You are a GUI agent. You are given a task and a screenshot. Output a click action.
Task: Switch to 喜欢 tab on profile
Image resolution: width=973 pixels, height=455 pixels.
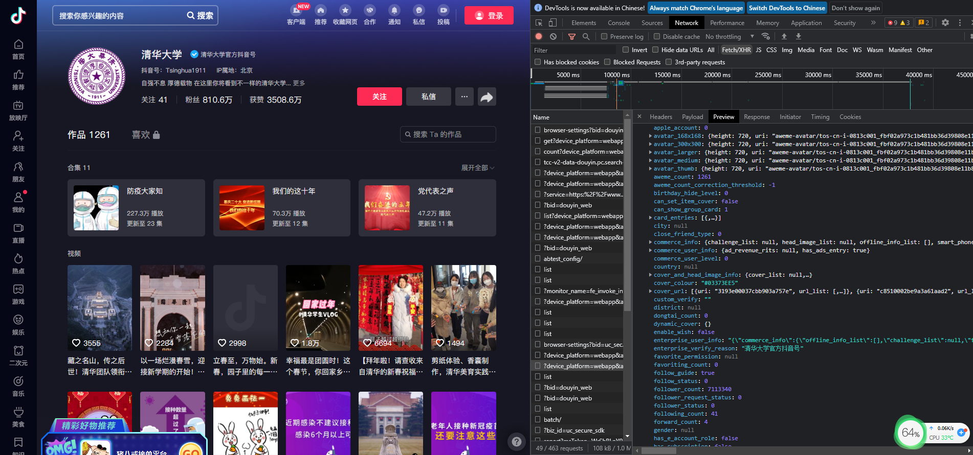point(146,134)
